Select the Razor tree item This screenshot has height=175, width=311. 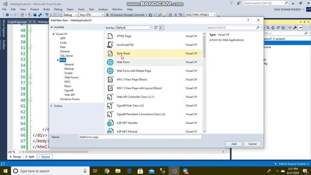click(68, 86)
